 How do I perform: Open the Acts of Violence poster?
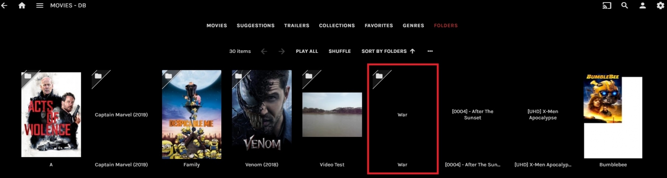click(x=51, y=114)
